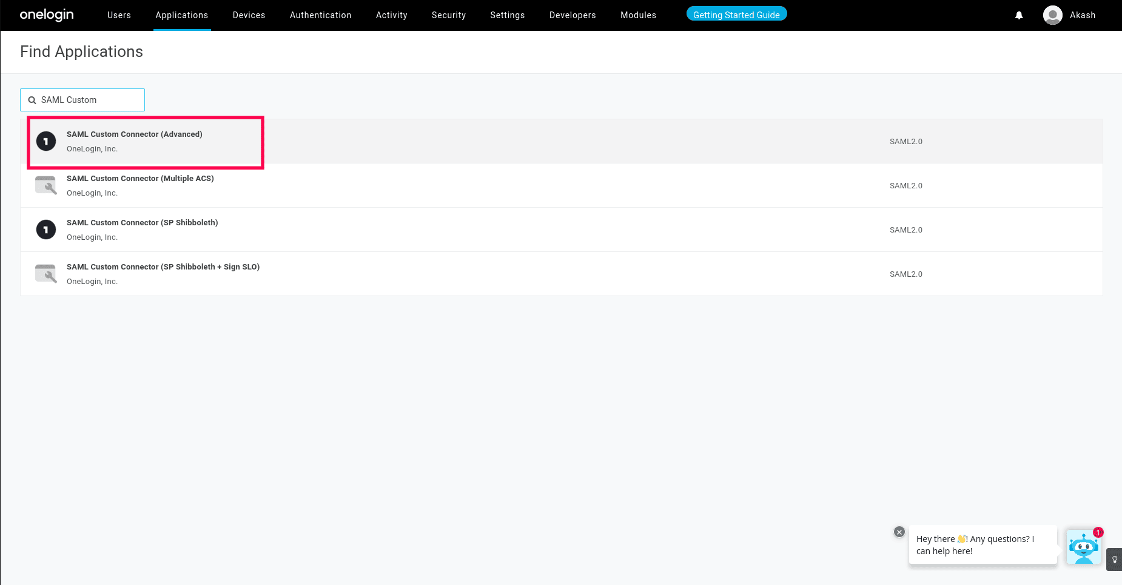Screen dimensions: 1122x585
Task: Open the Settings menu
Action: pos(508,15)
